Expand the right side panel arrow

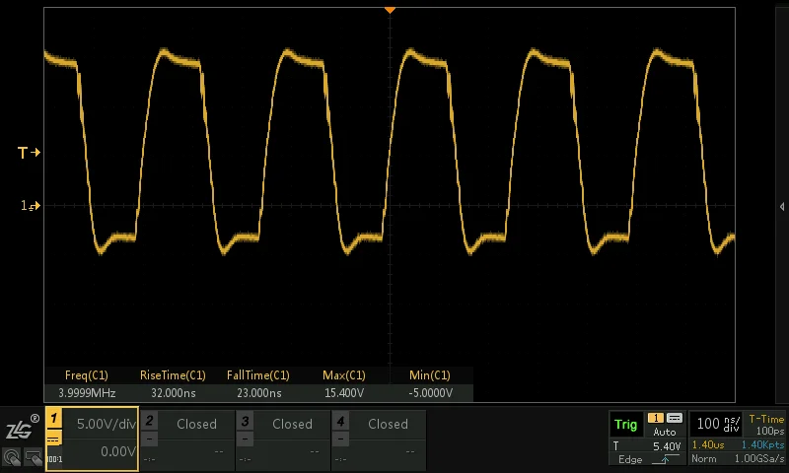click(782, 207)
